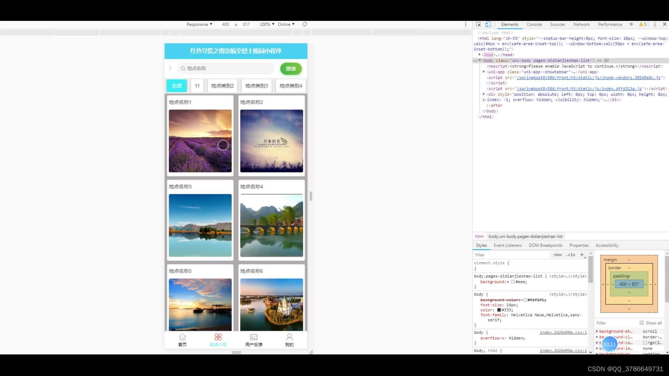Click html in the breadcrumb bar
The width and height of the screenshot is (669, 376).
point(479,236)
